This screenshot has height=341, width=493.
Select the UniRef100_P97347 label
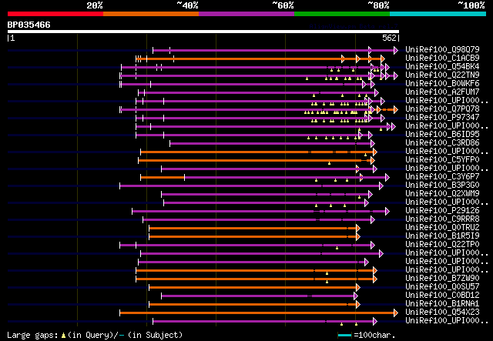tap(442, 117)
